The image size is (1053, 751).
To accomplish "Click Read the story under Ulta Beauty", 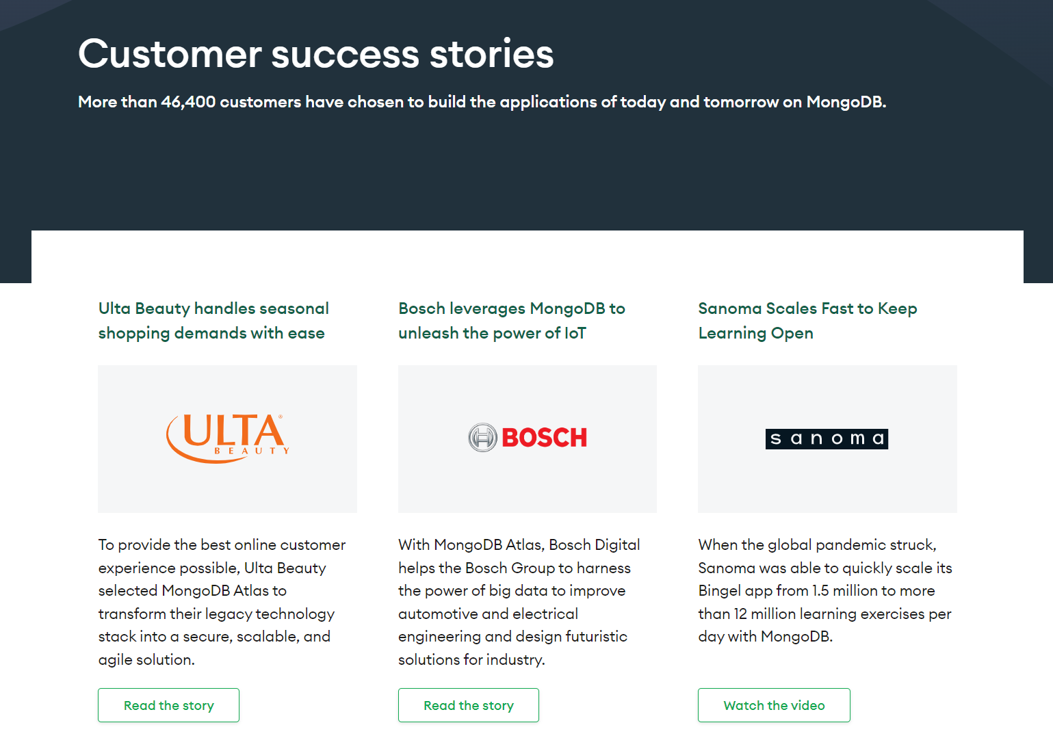I will pyautogui.click(x=168, y=705).
